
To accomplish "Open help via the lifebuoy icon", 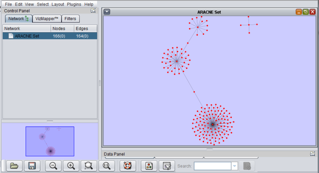I will [128, 166].
